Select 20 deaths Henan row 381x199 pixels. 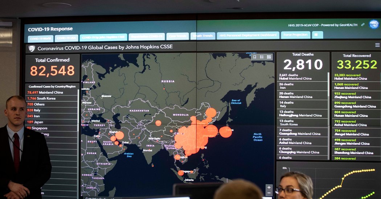point(302,95)
